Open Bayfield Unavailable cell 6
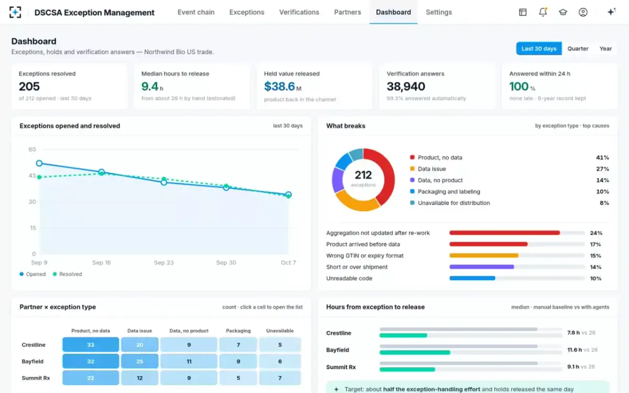 (280, 362)
